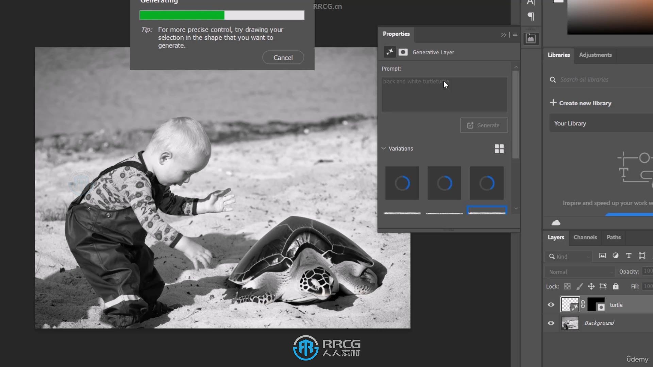The width and height of the screenshot is (653, 367).
Task: Cancel the current generation process
Action: [283, 57]
